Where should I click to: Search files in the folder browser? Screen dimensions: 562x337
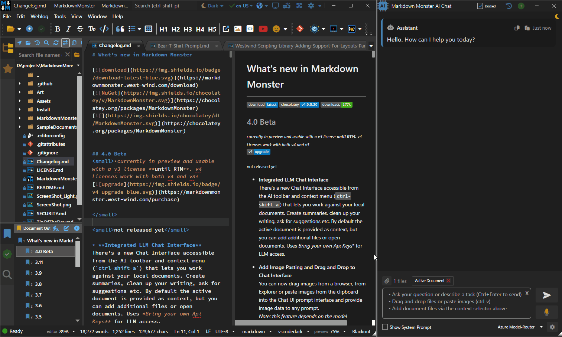point(46,43)
